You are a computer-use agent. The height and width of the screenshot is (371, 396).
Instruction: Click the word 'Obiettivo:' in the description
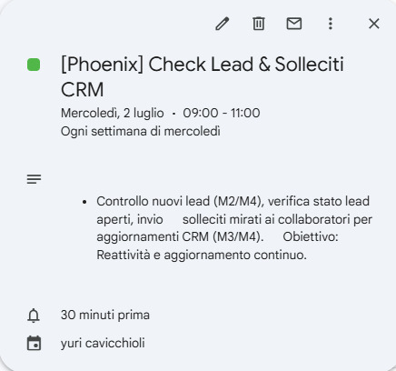click(x=311, y=236)
